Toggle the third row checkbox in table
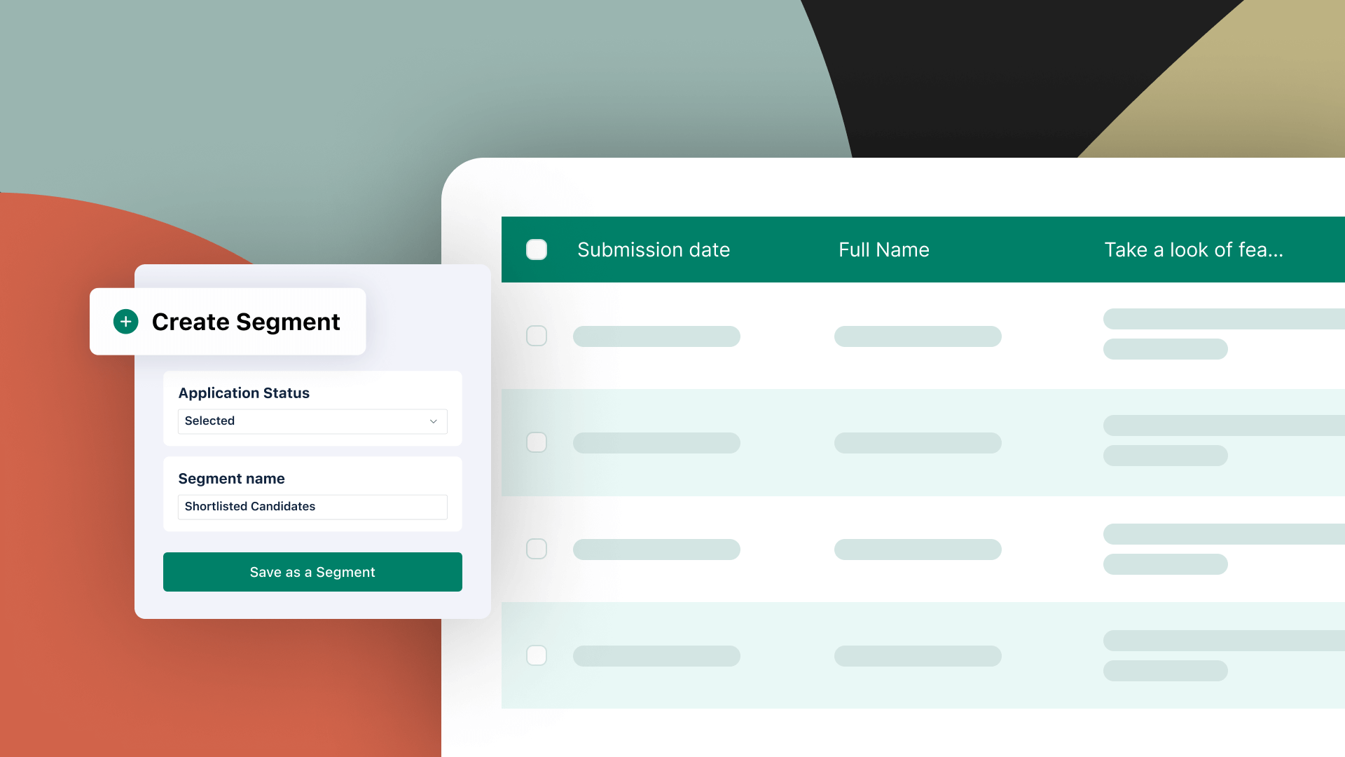The width and height of the screenshot is (1345, 757). coord(537,549)
